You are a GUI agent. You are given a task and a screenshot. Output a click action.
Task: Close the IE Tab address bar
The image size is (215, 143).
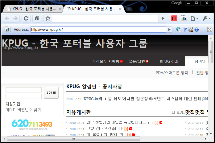[x=209, y=29]
